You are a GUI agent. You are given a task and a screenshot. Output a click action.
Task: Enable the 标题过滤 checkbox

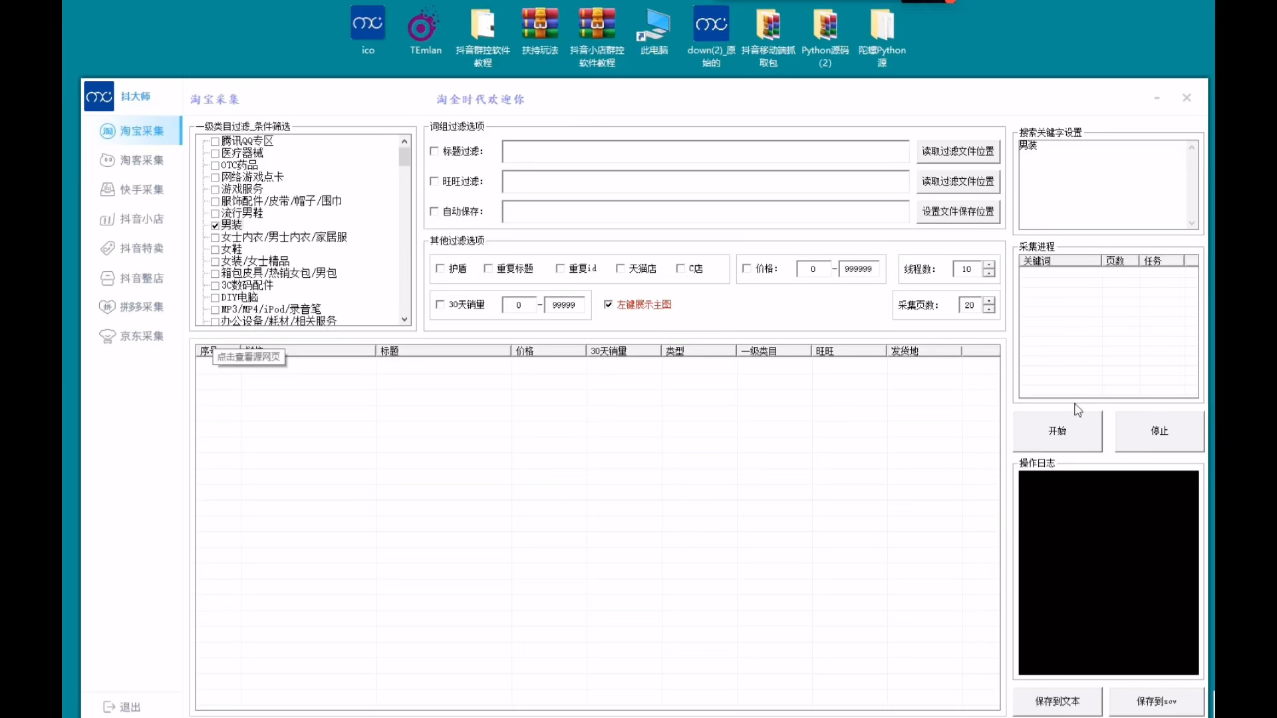434,151
